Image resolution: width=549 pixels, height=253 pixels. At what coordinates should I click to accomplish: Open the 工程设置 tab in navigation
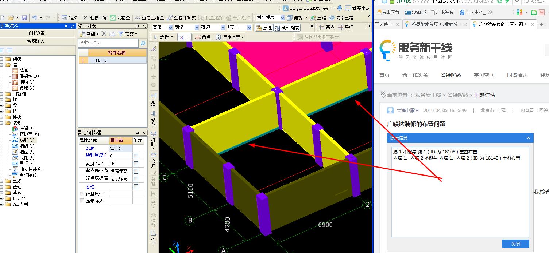tap(36, 33)
